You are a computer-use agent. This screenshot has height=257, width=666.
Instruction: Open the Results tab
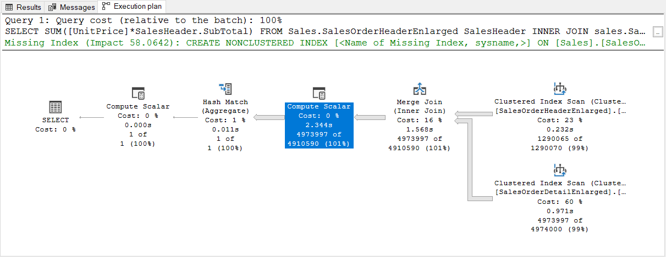click(23, 7)
